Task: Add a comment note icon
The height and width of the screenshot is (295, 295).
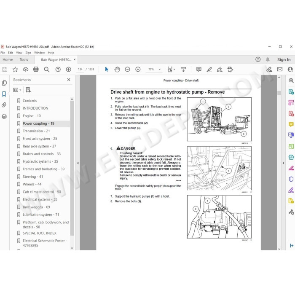Action: click(x=198, y=70)
